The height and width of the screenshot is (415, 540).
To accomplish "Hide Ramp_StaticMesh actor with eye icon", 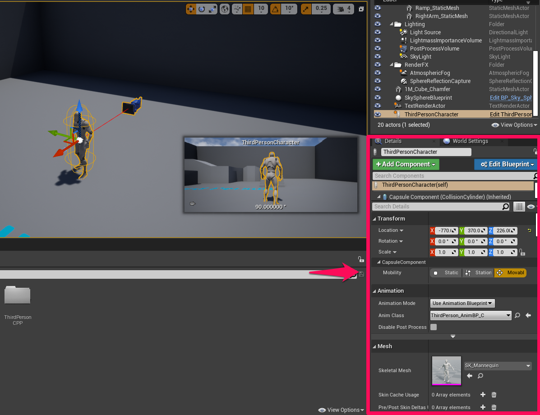I will [378, 8].
